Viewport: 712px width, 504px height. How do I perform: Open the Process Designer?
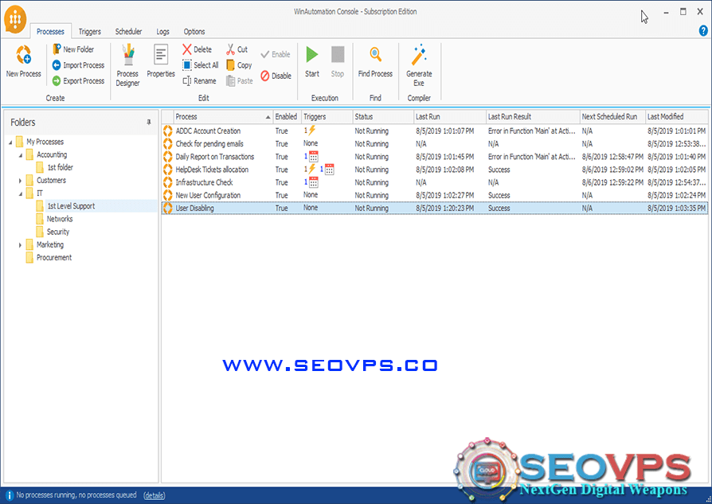127,65
